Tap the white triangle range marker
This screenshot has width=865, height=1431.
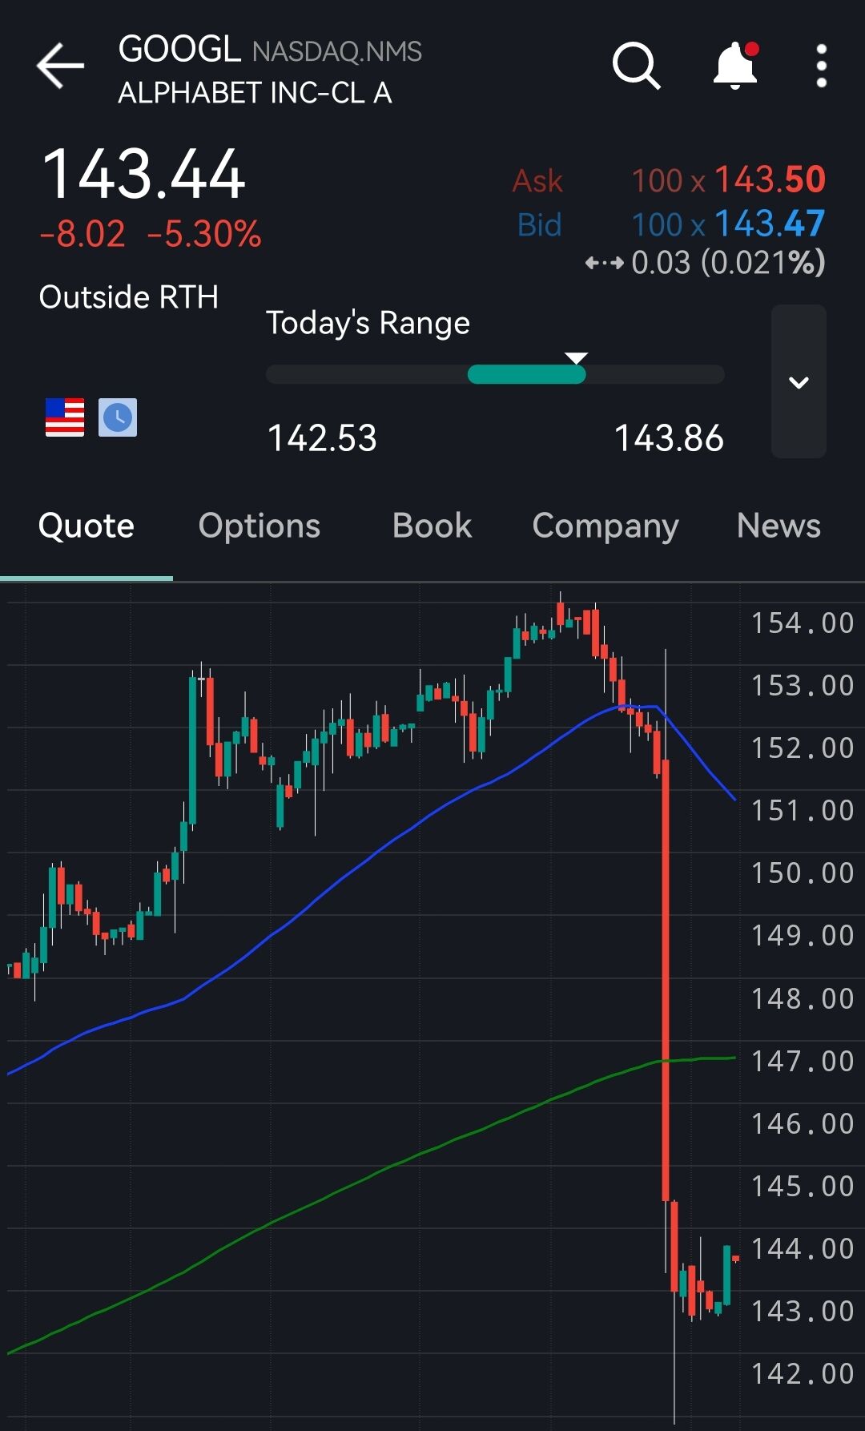coord(577,358)
